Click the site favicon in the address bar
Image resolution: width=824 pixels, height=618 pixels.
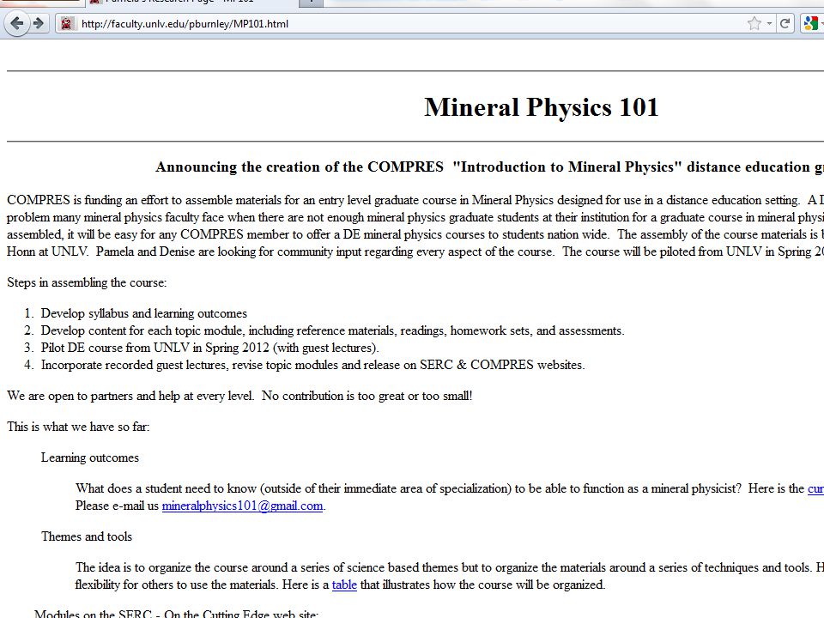[67, 24]
